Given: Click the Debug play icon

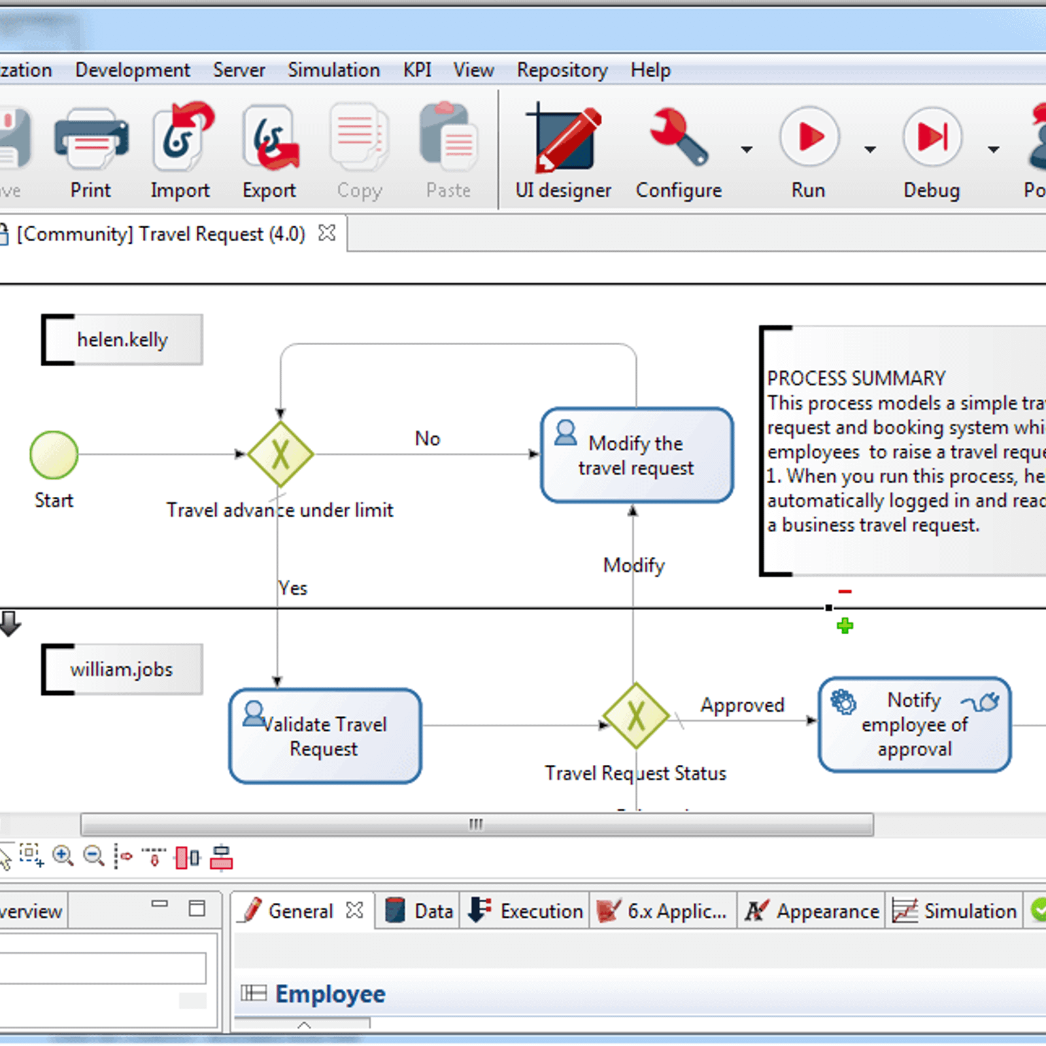Looking at the screenshot, I should (x=932, y=137).
